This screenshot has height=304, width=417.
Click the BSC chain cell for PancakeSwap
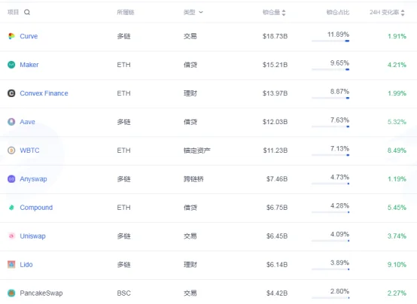point(123,293)
